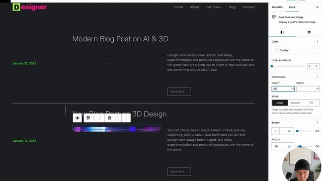Image resolution: width=322 pixels, height=181 pixels.
Task: Open block toolbar options three-dot menu
Action: click(126, 118)
